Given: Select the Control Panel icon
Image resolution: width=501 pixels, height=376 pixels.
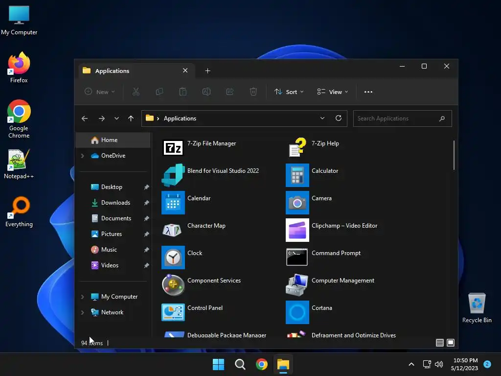Looking at the screenshot, I should (173, 312).
